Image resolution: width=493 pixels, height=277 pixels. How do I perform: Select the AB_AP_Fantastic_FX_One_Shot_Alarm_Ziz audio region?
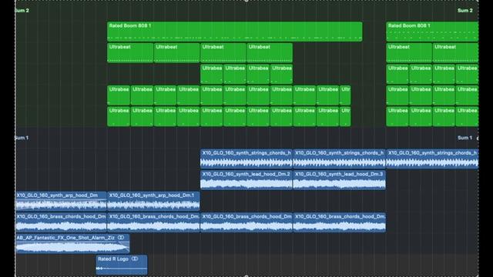point(72,243)
